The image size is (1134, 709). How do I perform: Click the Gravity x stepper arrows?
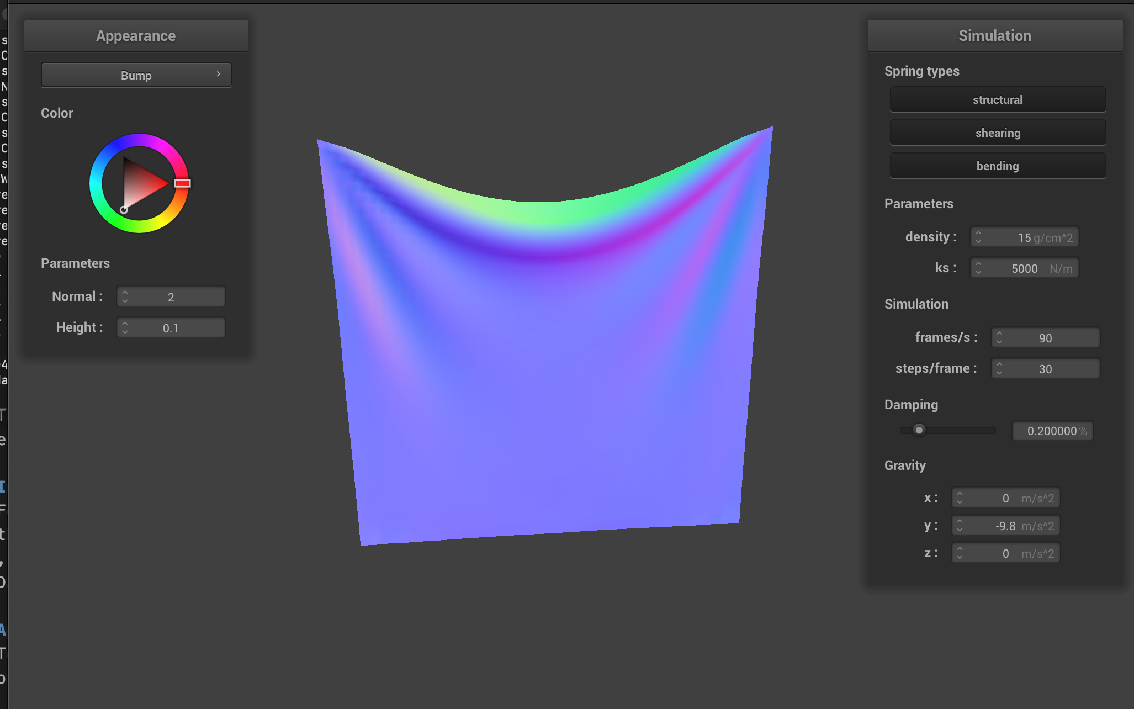[960, 498]
